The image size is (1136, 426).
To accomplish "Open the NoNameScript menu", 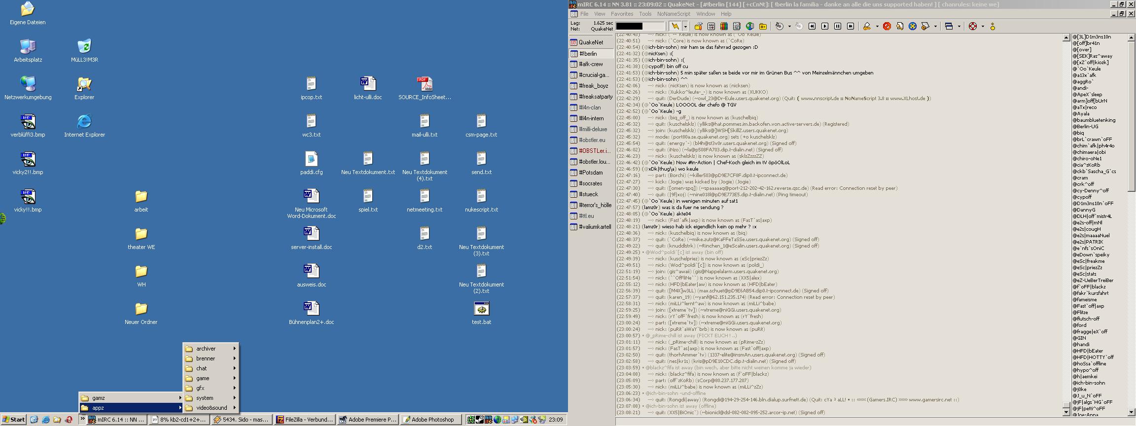I will (674, 14).
